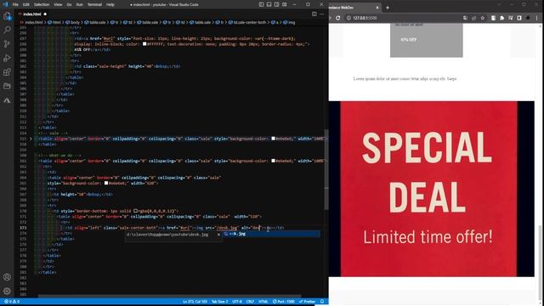Open the Help menu
Image resolution: width=544 pixels, height=306 pixels.
pos(110,5)
